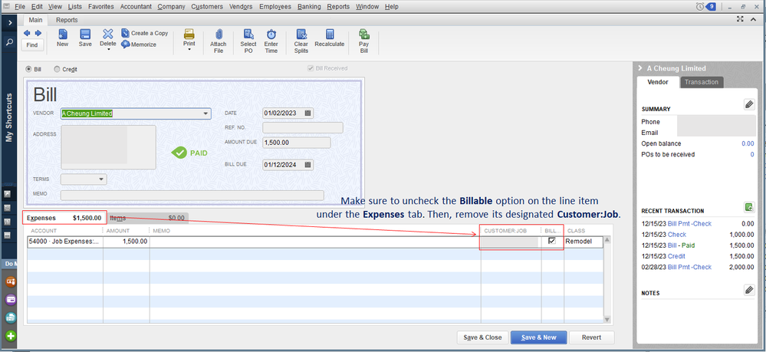Switch to the Transaction tab
Viewport: 766px width, 352px height.
pyautogui.click(x=702, y=82)
